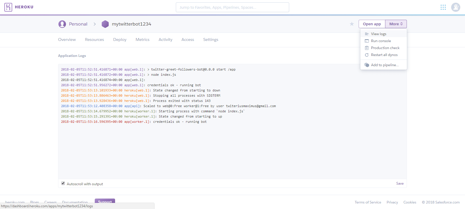Switch to the Activity tab
Screen dimensions: 465x209
[165, 39]
